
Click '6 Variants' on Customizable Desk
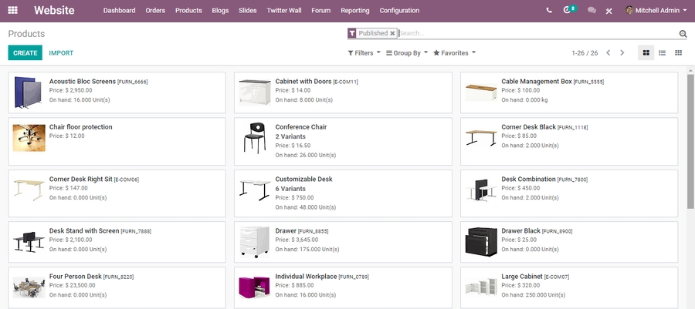coord(290,189)
